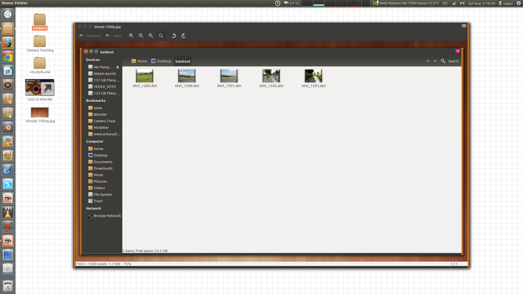
Task: Open the Camera Track bookmark
Action: 102,121
